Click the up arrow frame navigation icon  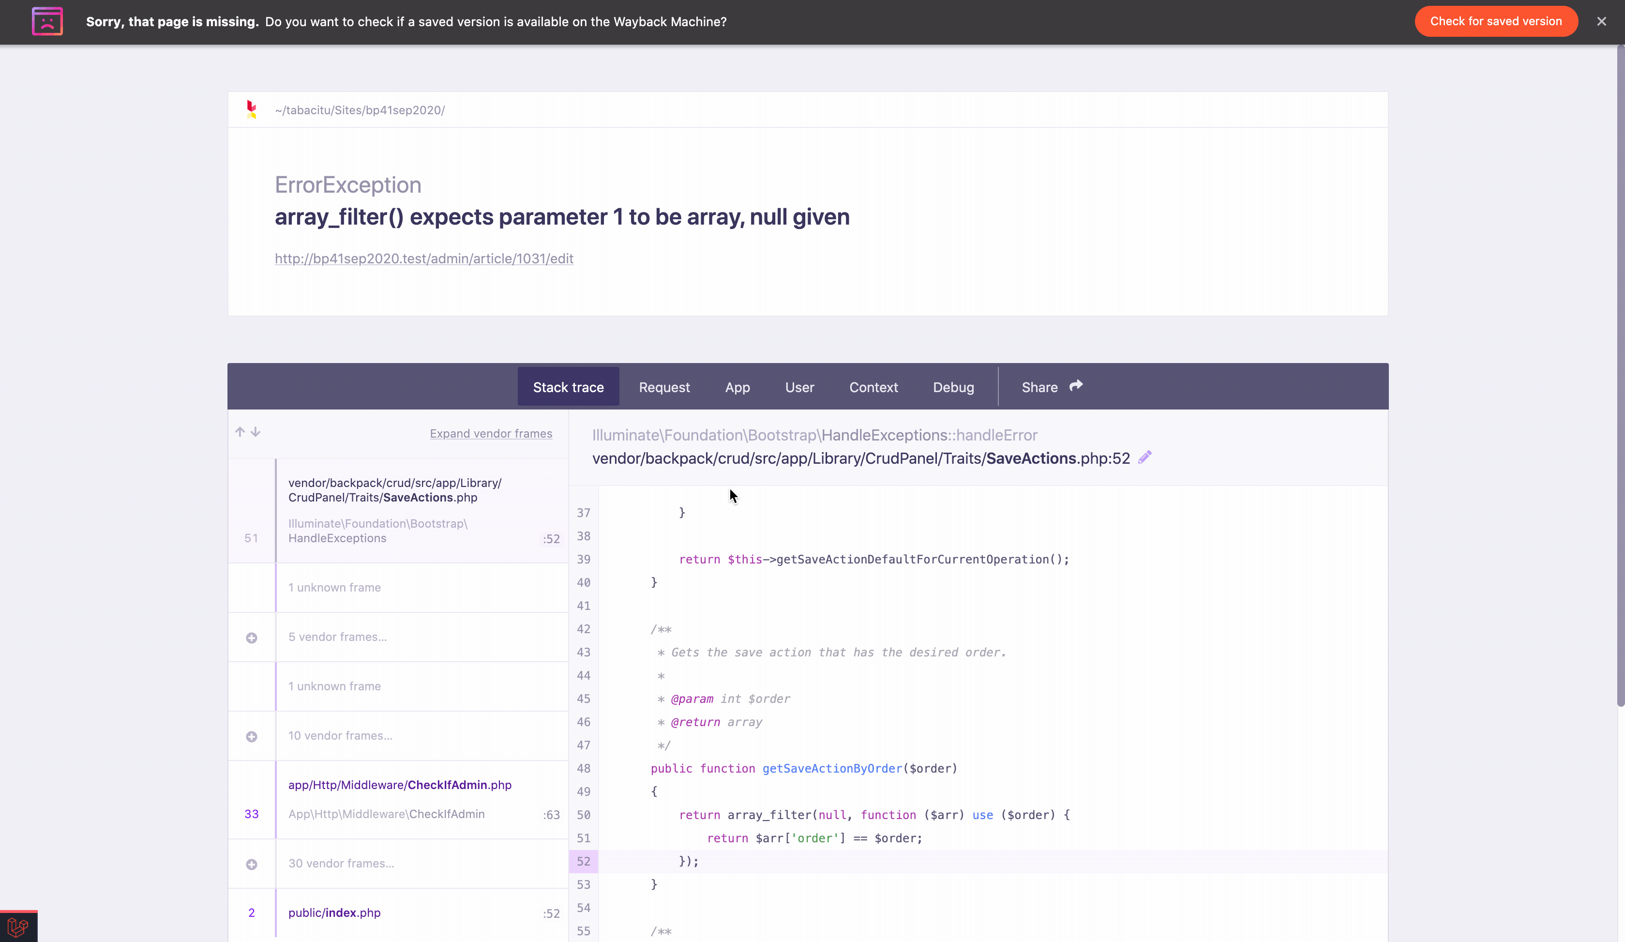click(240, 432)
